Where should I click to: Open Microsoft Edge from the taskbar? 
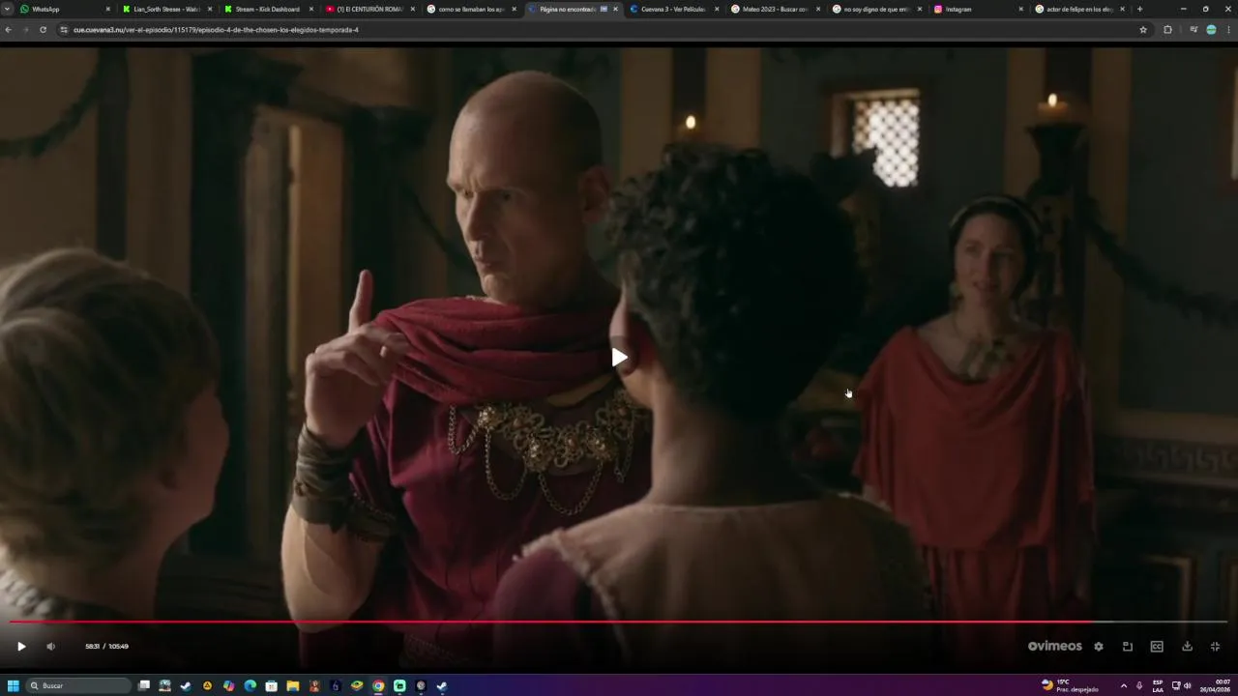[251, 685]
